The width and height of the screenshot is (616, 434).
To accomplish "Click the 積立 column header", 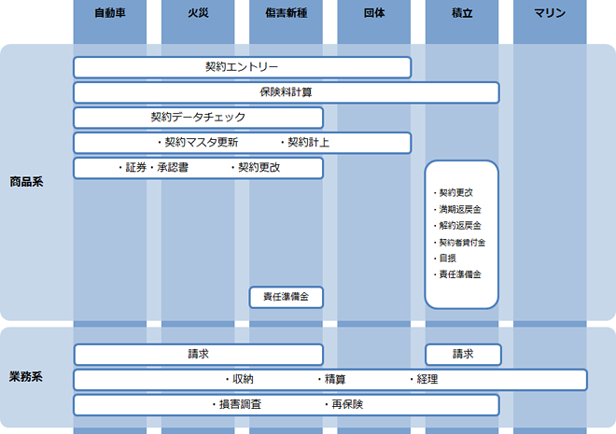I will tap(462, 13).
